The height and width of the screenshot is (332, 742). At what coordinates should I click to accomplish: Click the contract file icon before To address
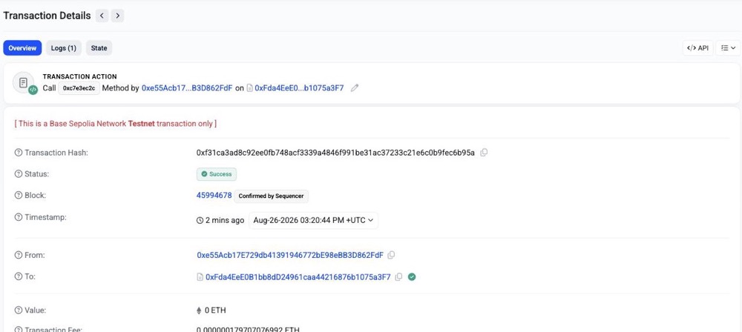(200, 276)
